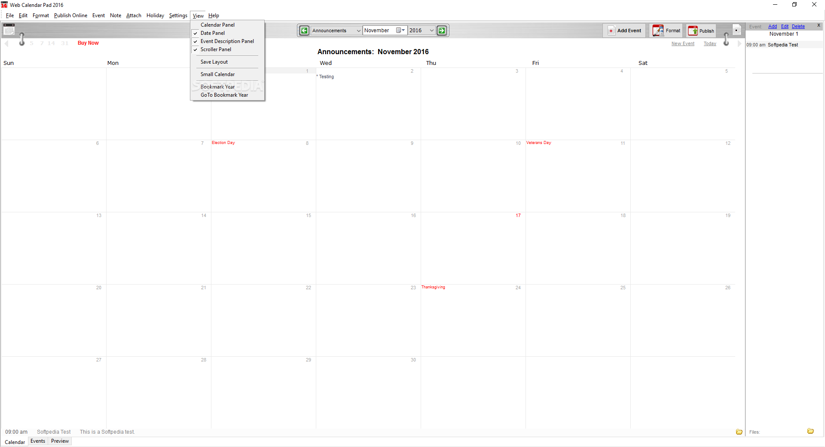Click Softpedia Test in bottom status bar
Image resolution: width=825 pixels, height=447 pixels.
54,432
